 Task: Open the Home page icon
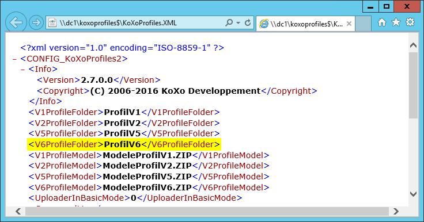(382, 22)
